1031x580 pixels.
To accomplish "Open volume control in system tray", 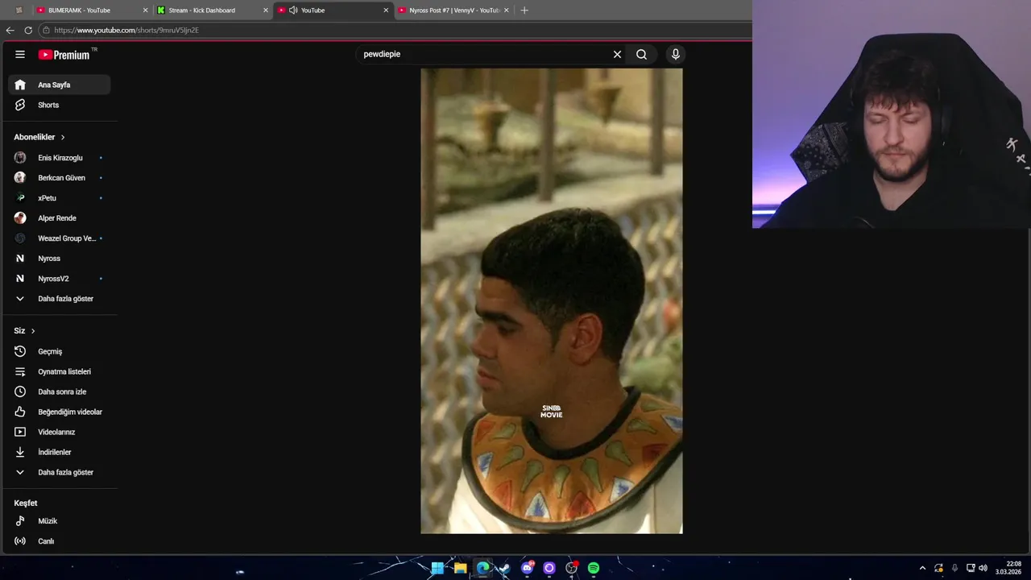I will 983,568.
